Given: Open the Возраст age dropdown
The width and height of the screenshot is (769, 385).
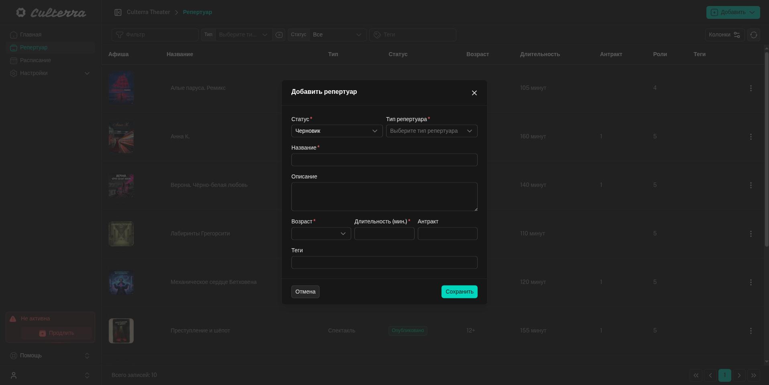Looking at the screenshot, I should 321,234.
